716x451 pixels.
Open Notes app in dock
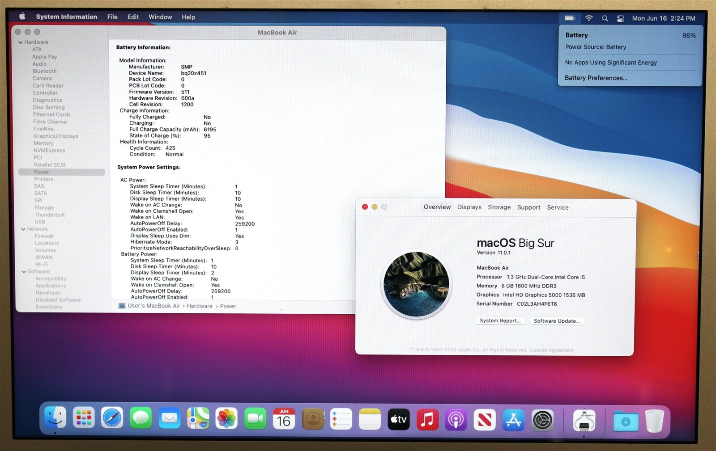[x=370, y=419]
